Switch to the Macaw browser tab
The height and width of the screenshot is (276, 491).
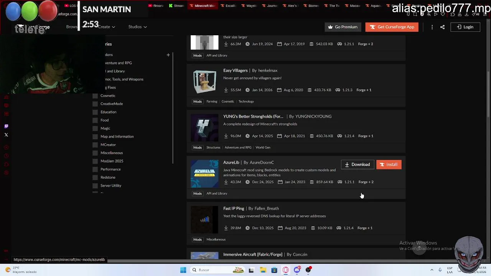pyautogui.click(x=352, y=6)
